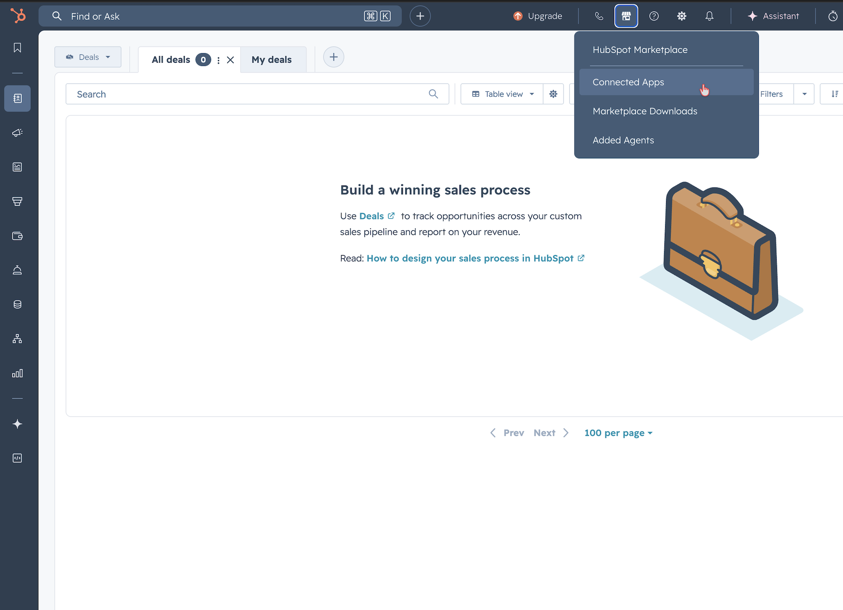
Task: Open the Content sidebar icon
Action: tap(17, 167)
